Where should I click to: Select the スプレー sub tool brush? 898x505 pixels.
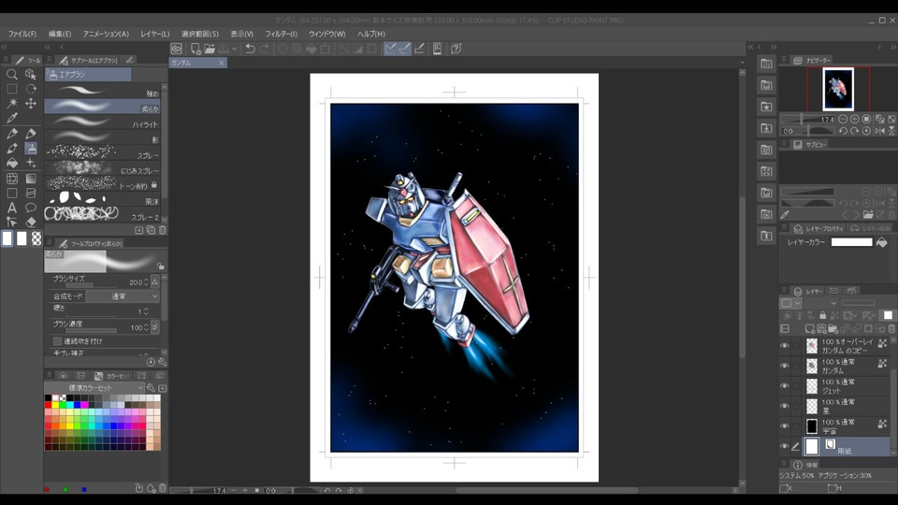click(103, 154)
